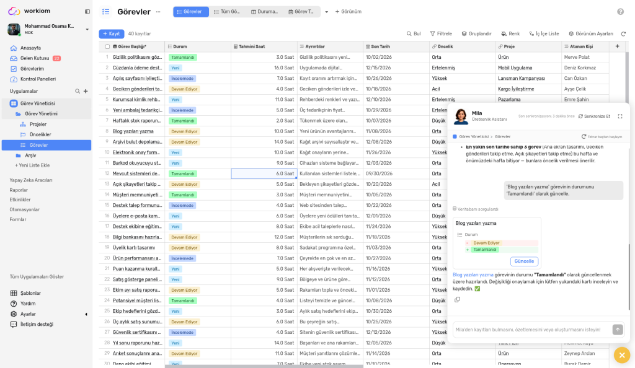Viewport: 635px width, 368px height.
Task: Click Tekrar baştan başlayın restart button
Action: pyautogui.click(x=602, y=137)
